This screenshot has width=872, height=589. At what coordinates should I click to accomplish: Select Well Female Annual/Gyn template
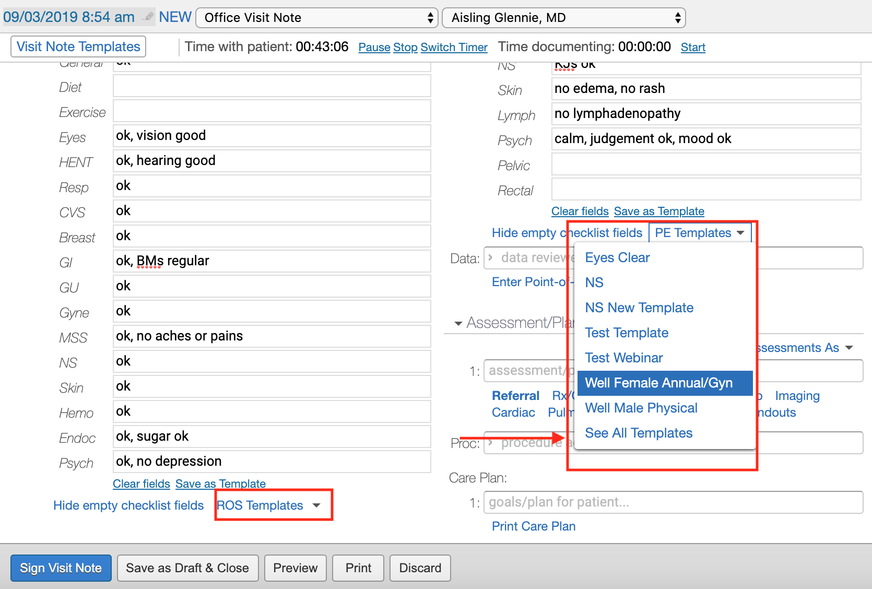coord(658,383)
